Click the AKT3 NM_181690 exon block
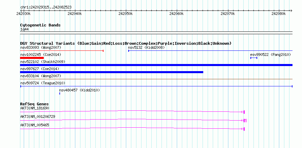Image resolution: width=302 pixels, height=148 pixels. (244, 112)
